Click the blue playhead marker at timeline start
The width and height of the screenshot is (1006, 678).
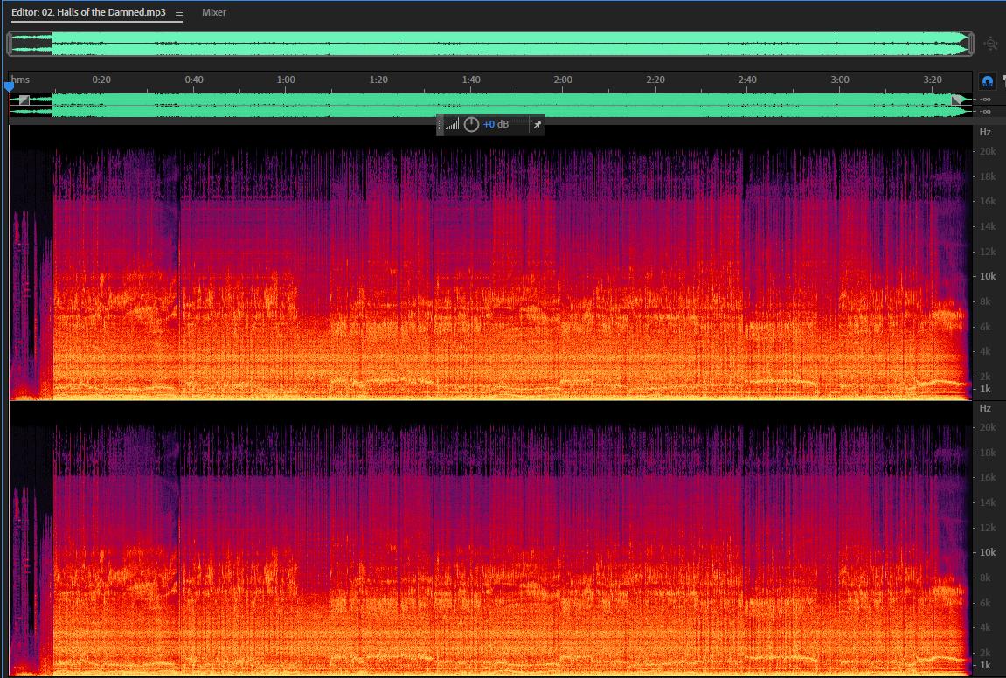click(x=9, y=86)
